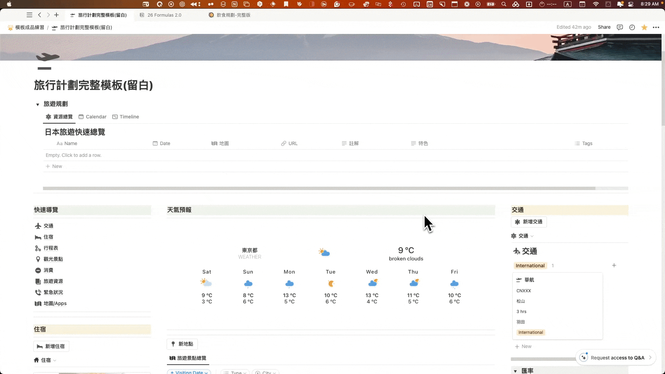The image size is (665, 374).
Task: Open the 26 Formulas 2.0 tab
Action: (x=164, y=15)
